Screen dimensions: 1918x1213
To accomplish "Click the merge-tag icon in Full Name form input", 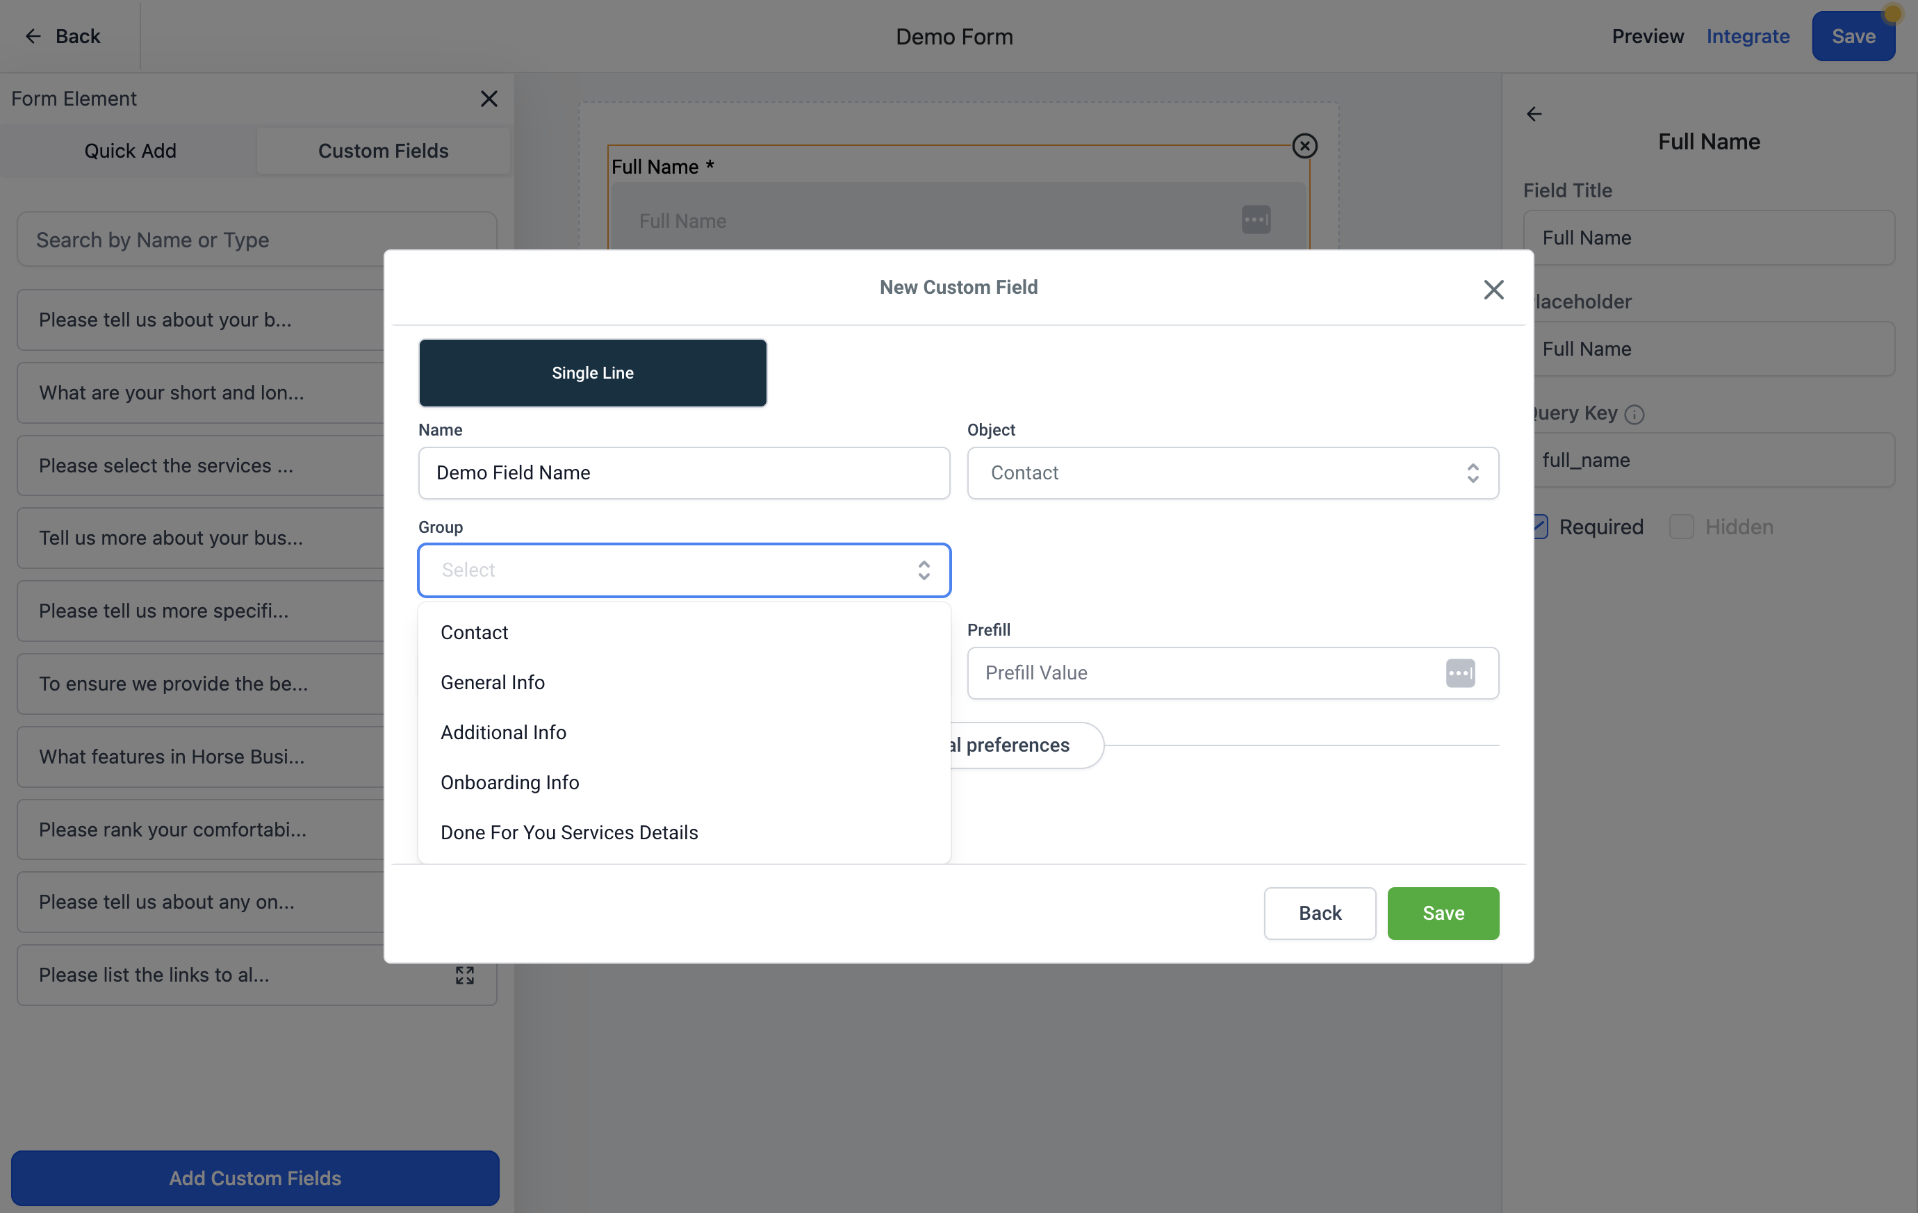I will point(1256,220).
